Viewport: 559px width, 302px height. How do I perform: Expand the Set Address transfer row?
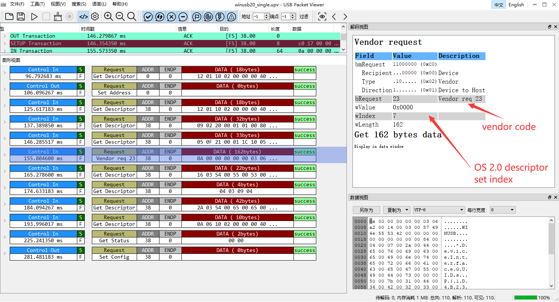[4, 89]
